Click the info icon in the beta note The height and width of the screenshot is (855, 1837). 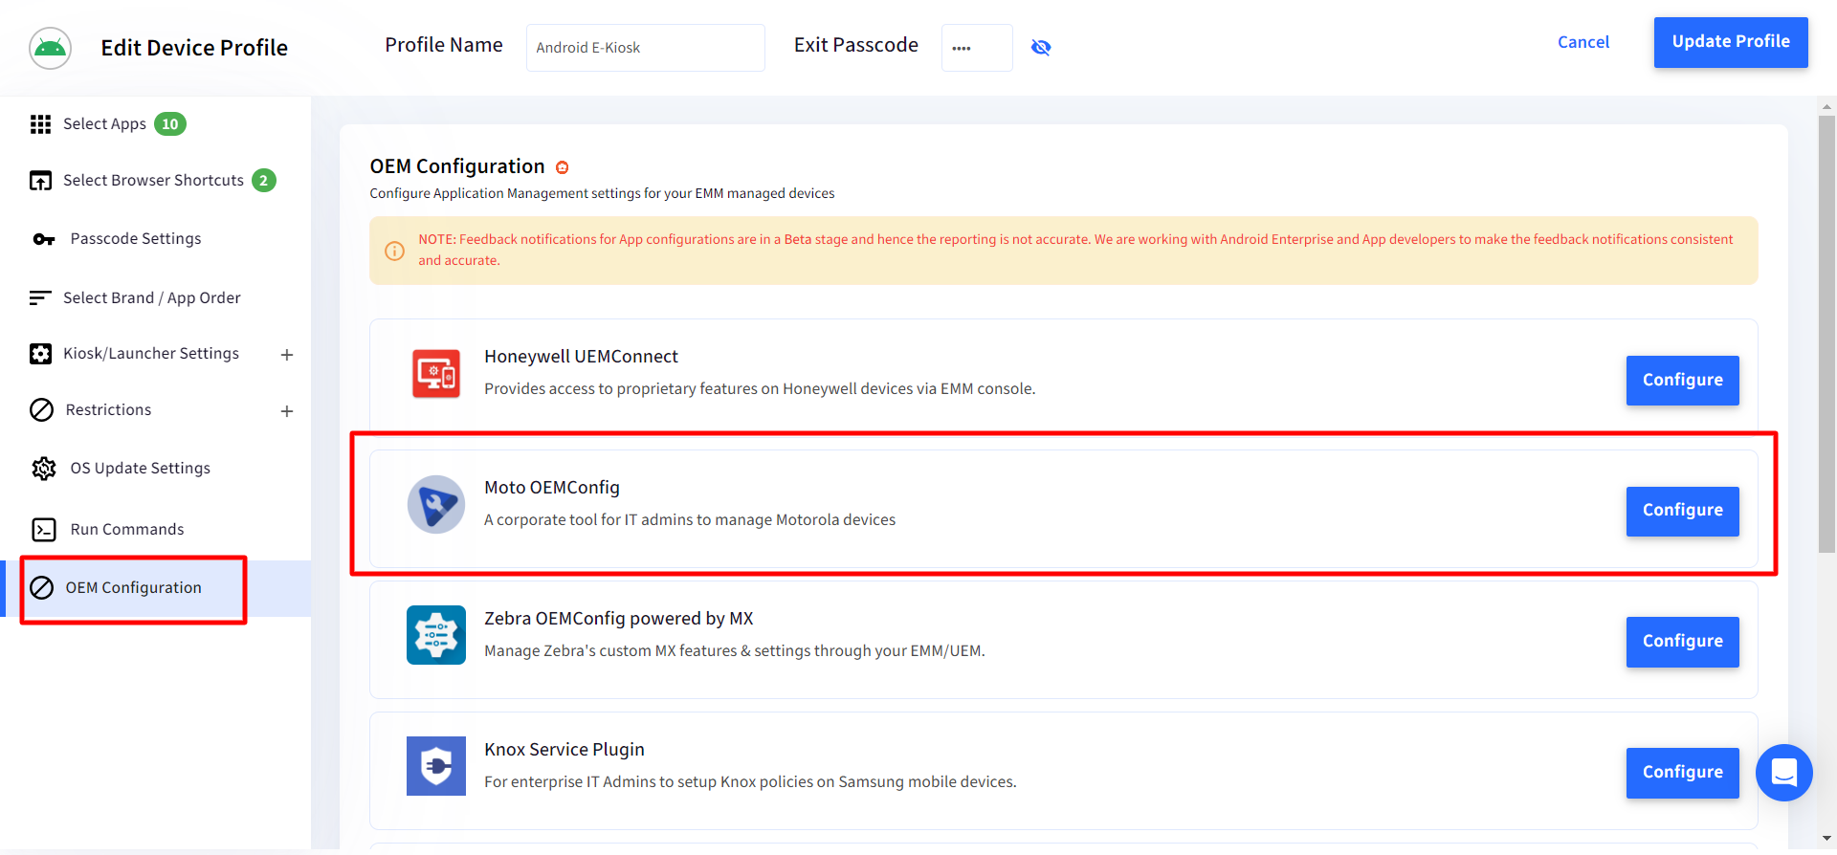pos(394,251)
